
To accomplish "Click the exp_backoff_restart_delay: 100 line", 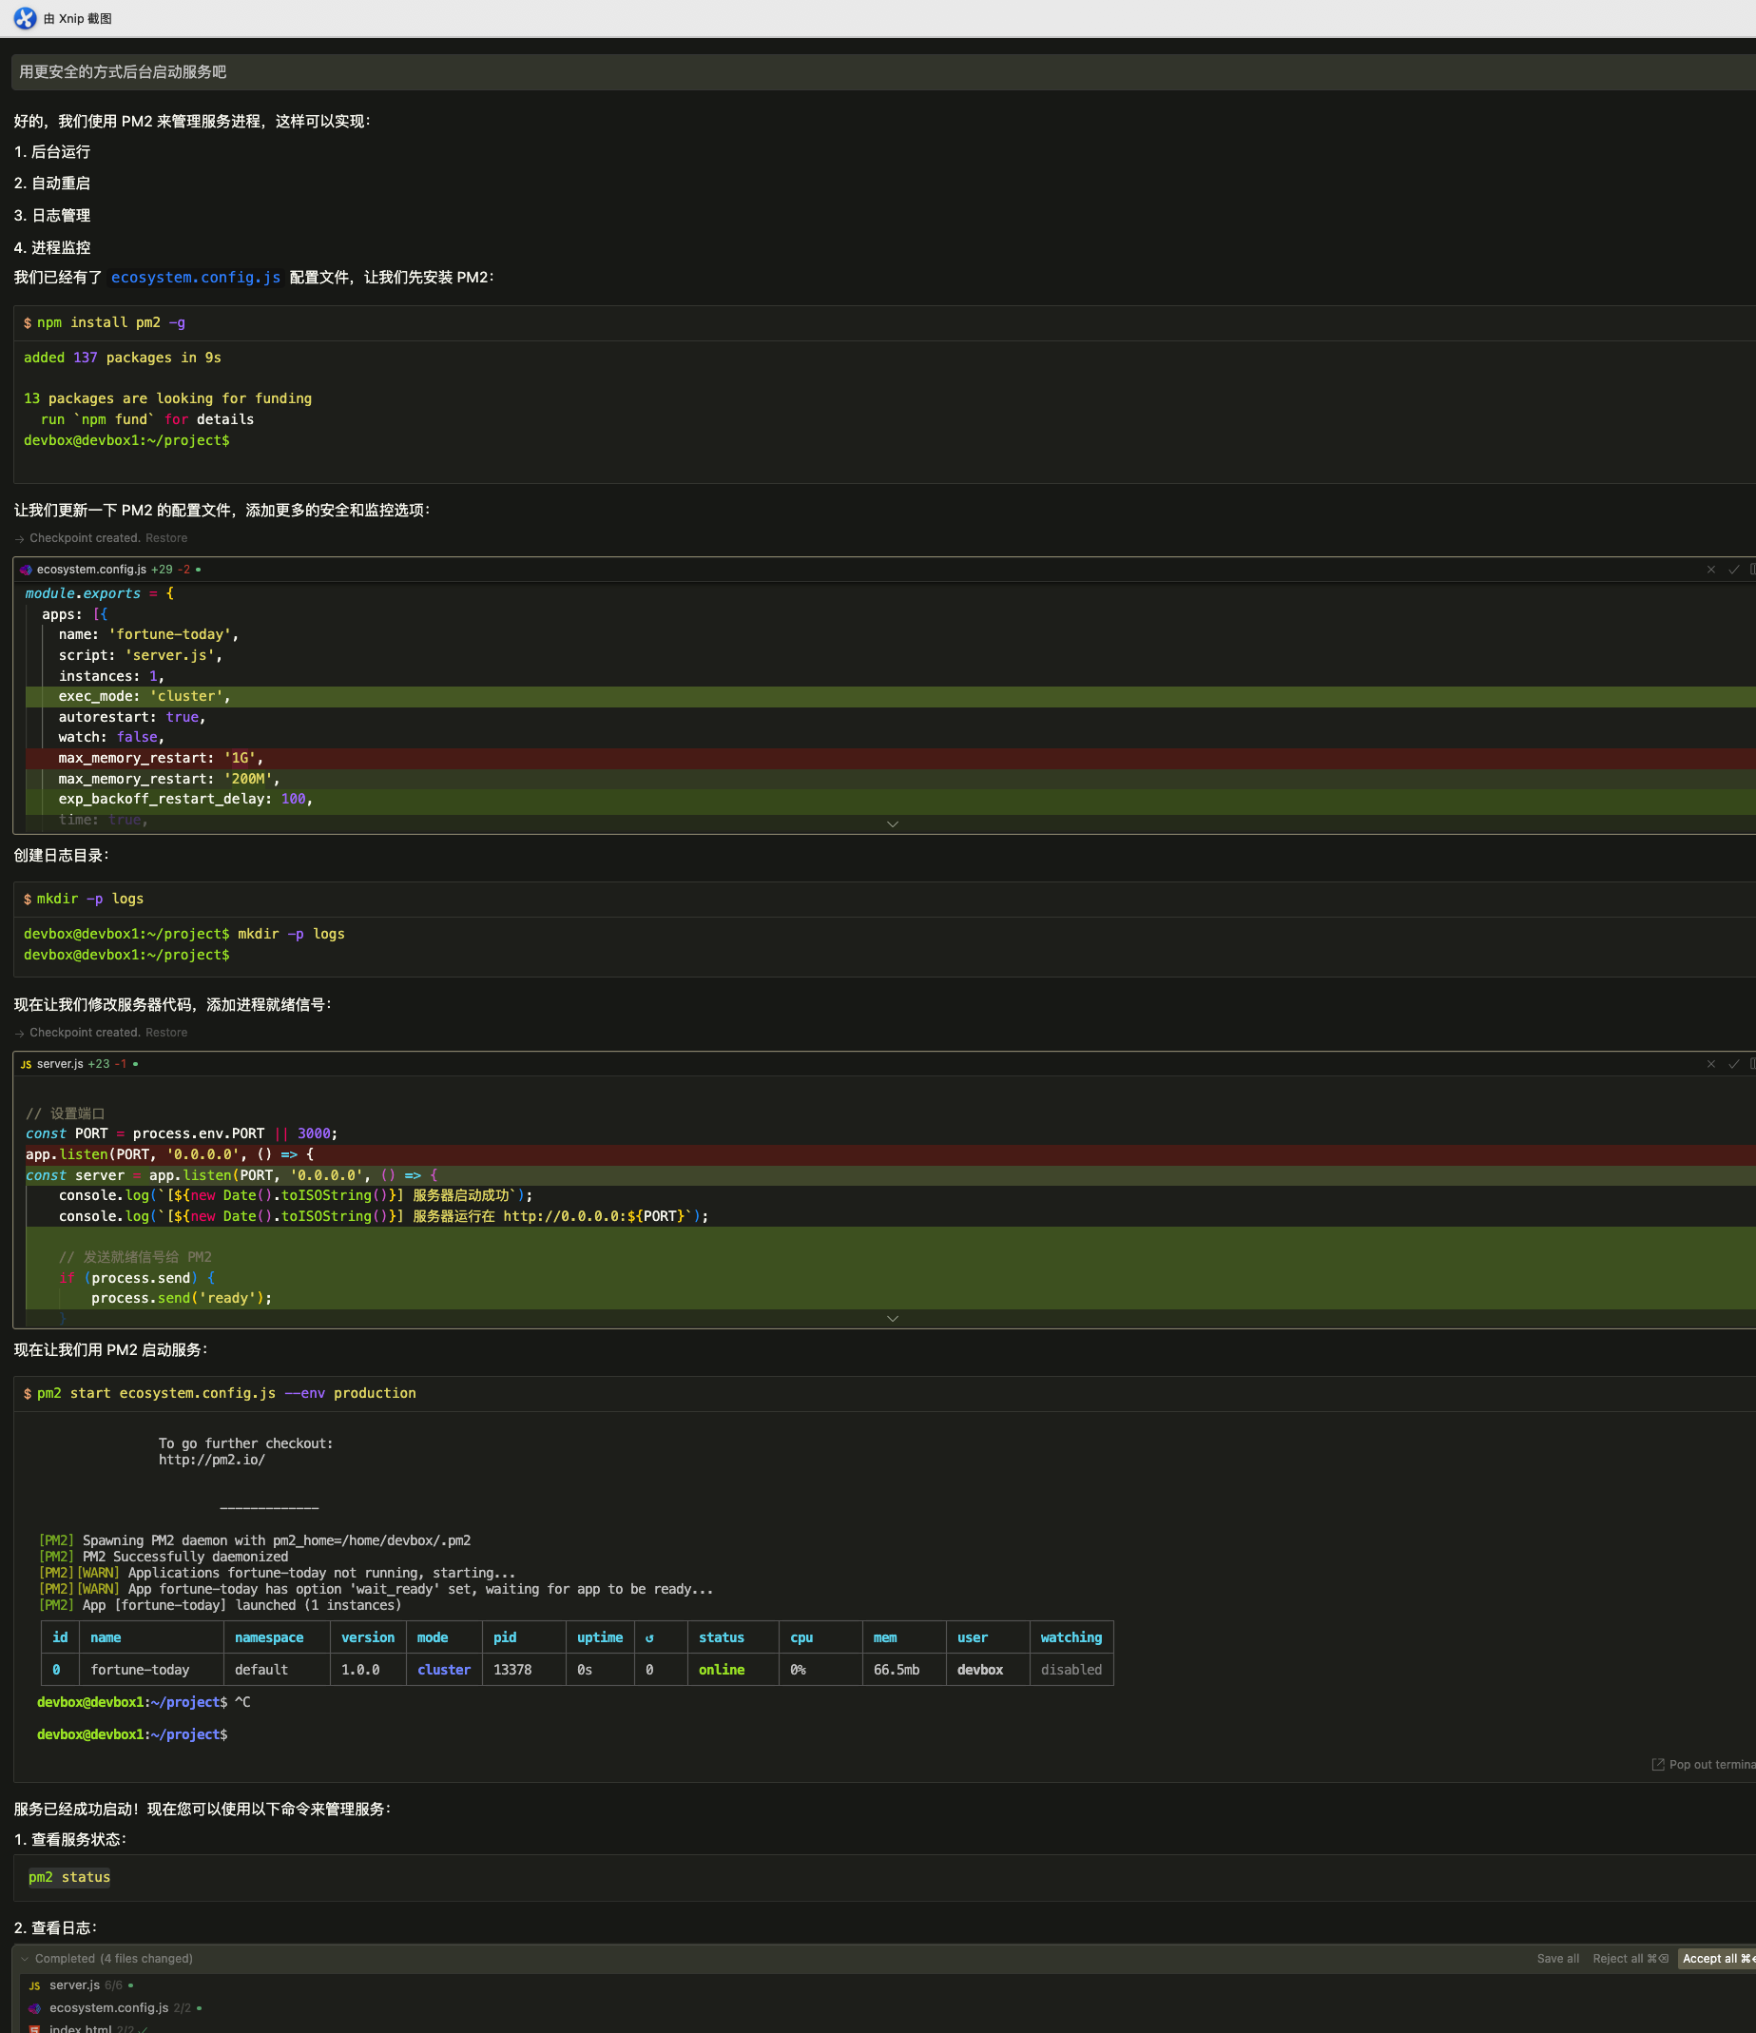I will tap(890, 800).
